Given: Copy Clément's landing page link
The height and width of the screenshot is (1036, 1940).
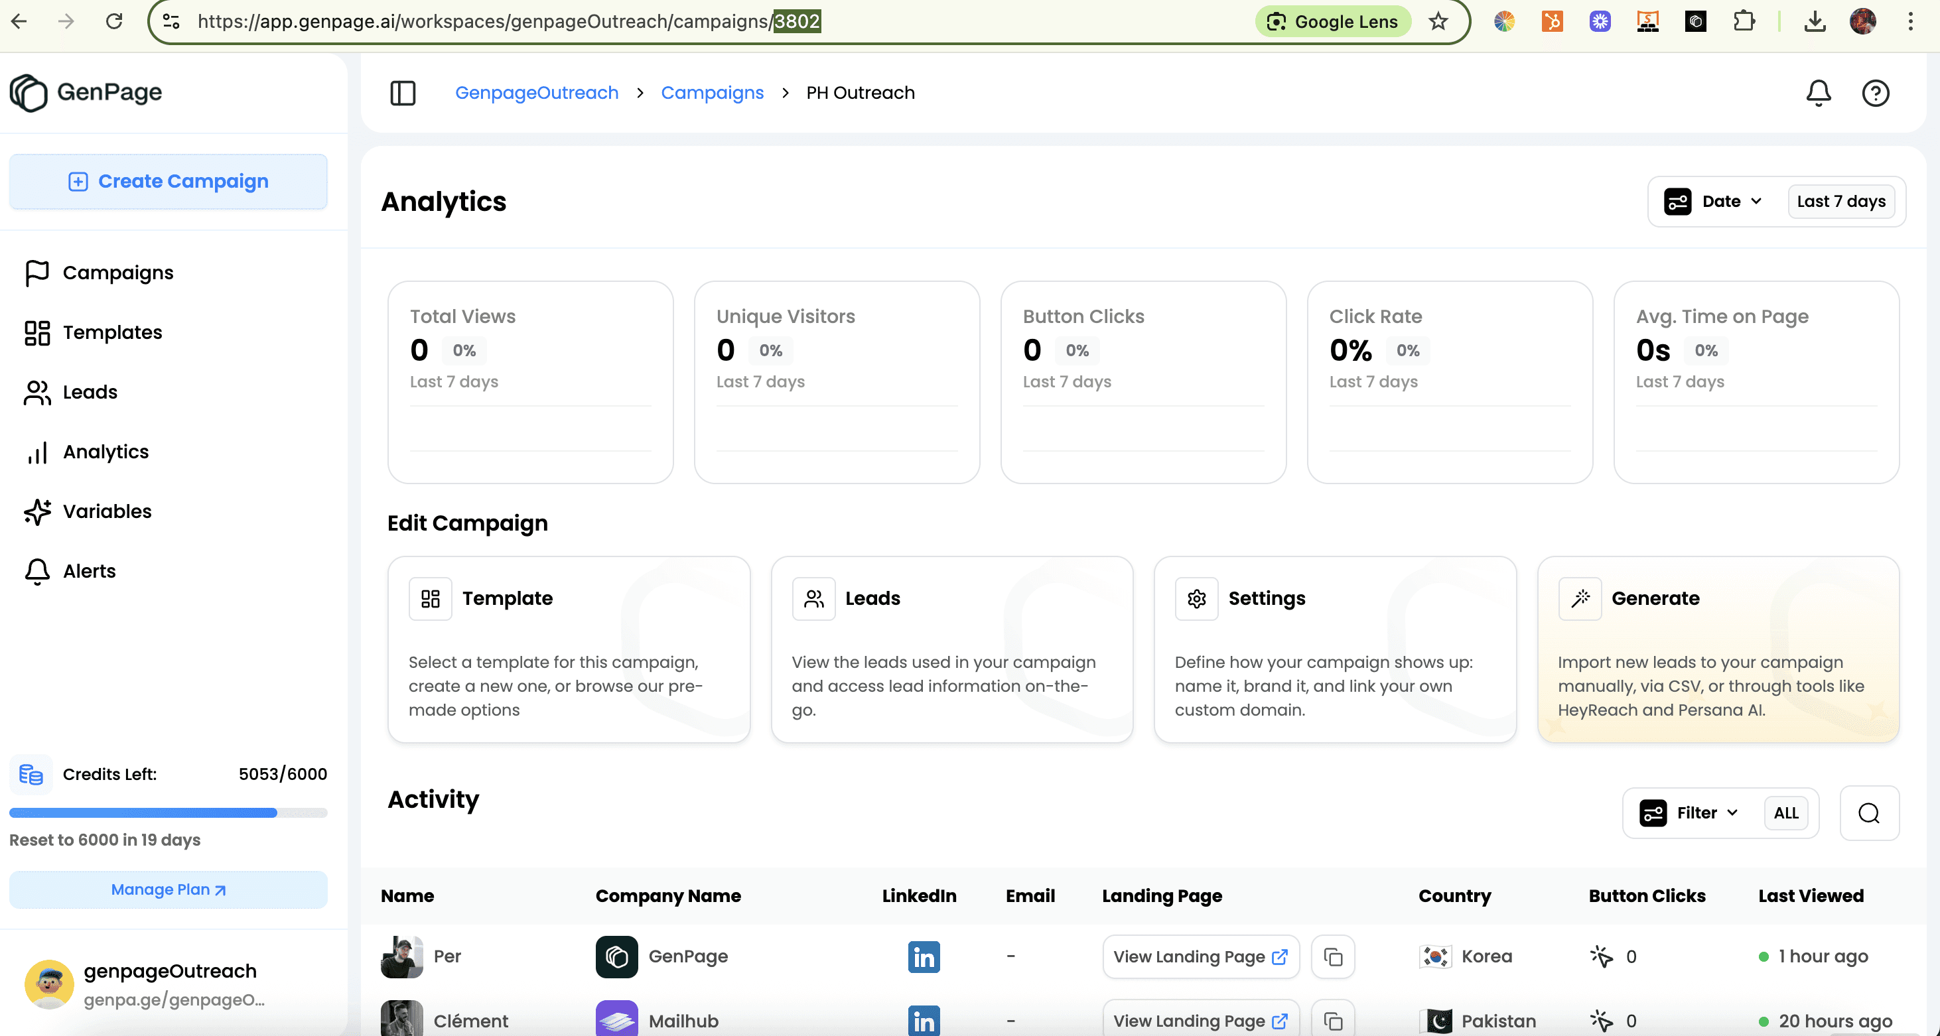Looking at the screenshot, I should pyautogui.click(x=1332, y=1020).
